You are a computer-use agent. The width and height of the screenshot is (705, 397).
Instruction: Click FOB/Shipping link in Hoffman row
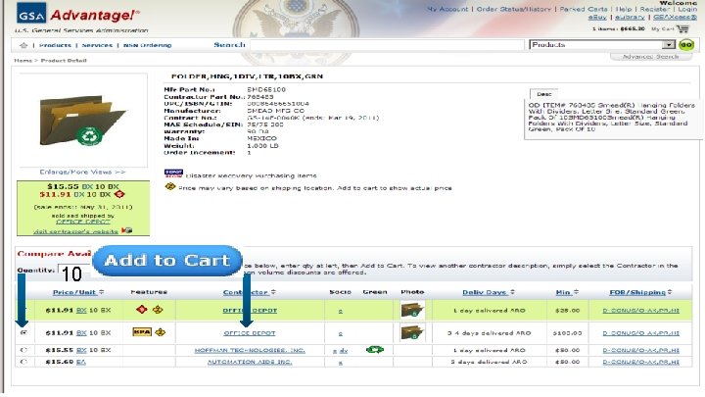coord(640,350)
